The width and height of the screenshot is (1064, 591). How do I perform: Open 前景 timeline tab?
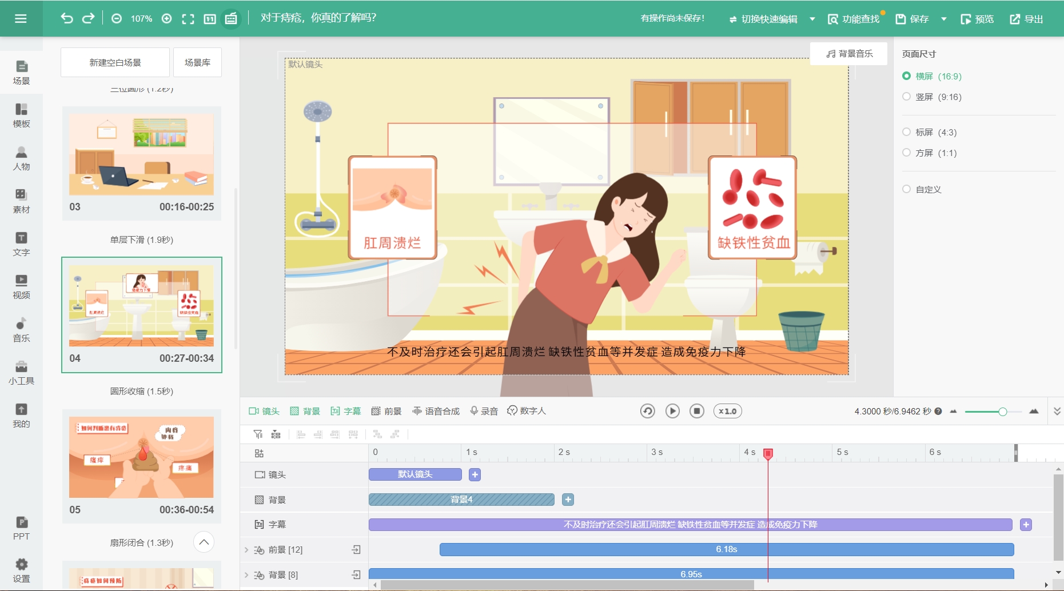point(386,411)
